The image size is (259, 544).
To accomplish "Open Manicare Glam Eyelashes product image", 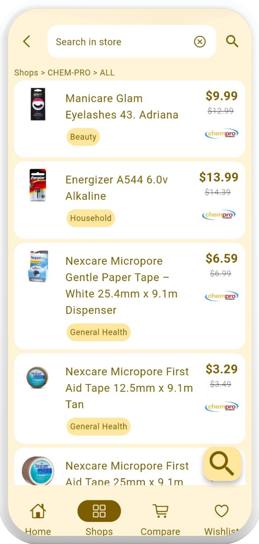I will click(38, 104).
